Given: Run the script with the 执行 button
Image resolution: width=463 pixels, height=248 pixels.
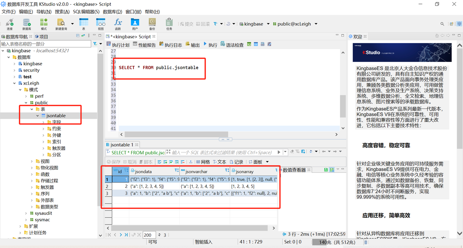Looking at the screenshot, I should pyautogui.click(x=210, y=45).
